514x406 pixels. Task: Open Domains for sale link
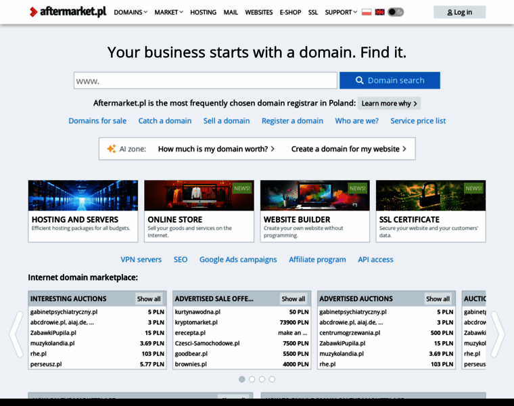97,120
